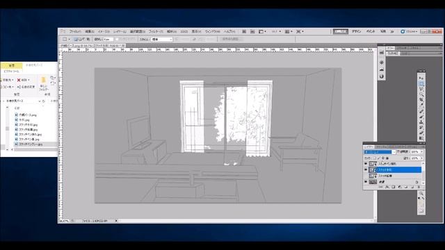Select the Eyedropper tool
The image size is (445, 250).
(421, 105)
